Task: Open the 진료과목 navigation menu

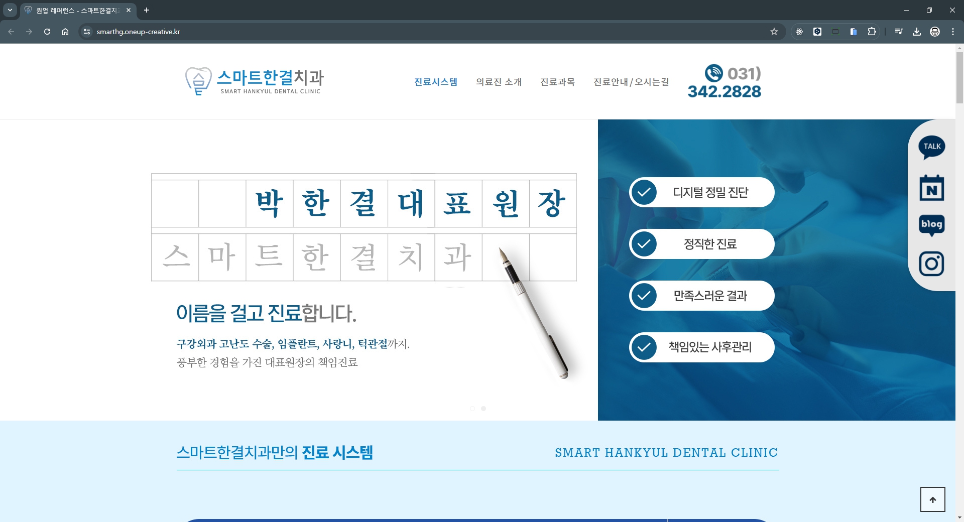Action: [x=557, y=82]
